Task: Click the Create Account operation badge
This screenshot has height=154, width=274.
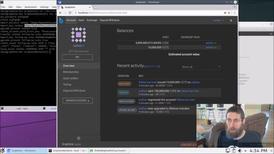Action: [126, 101]
